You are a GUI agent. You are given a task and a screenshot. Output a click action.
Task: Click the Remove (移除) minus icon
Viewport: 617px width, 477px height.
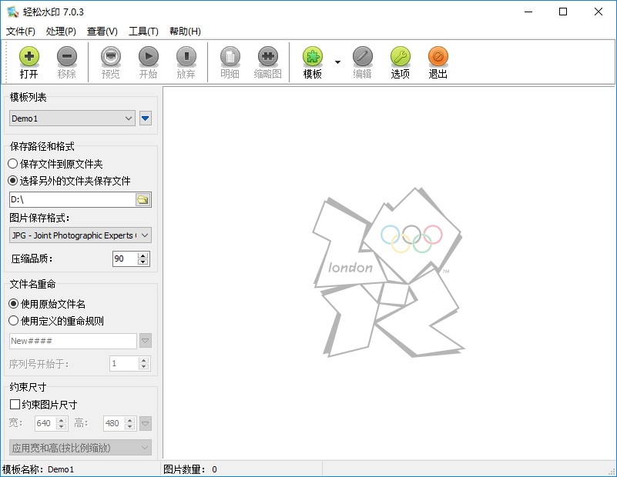(67, 57)
